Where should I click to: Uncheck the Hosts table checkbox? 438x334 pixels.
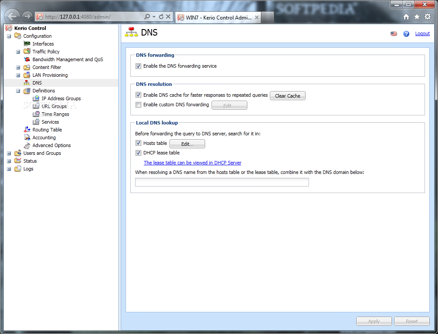138,143
